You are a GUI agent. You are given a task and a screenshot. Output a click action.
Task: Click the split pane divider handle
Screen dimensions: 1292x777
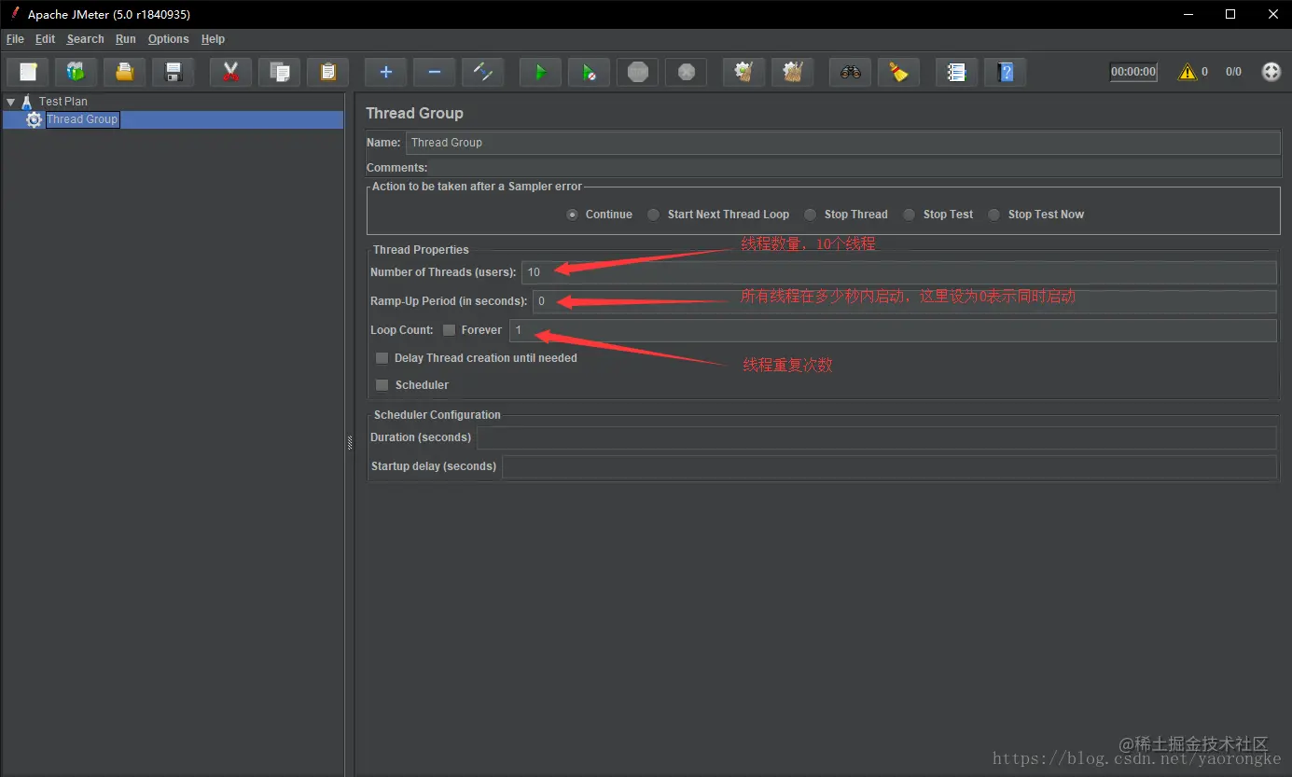350,442
